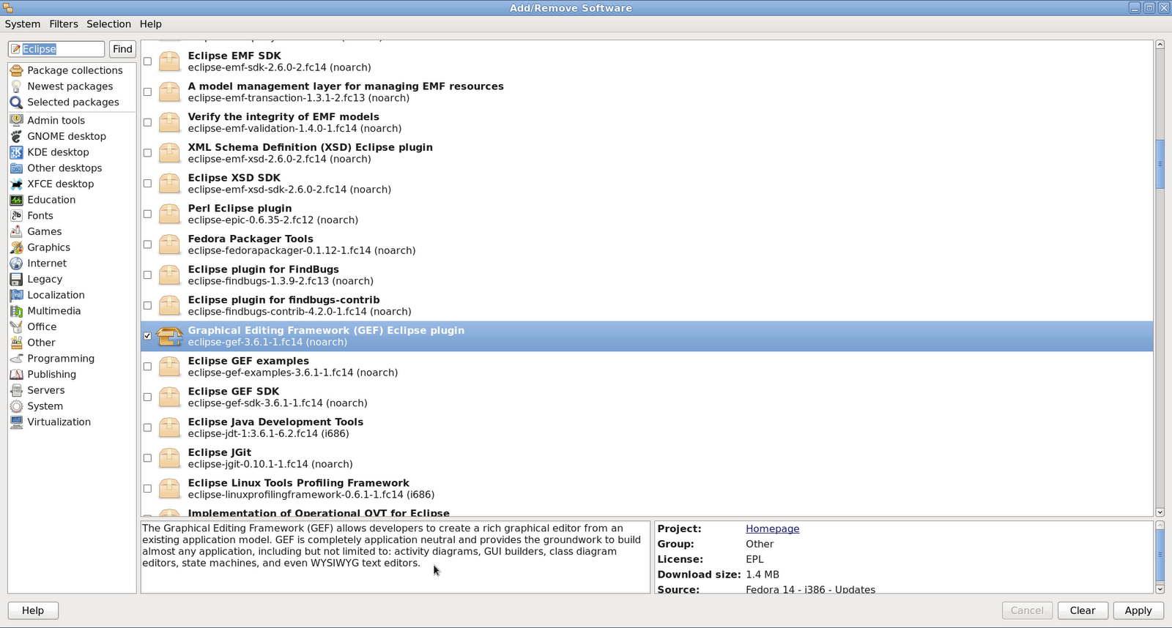Check the Fedora Packager Tools checkbox

[147, 244]
